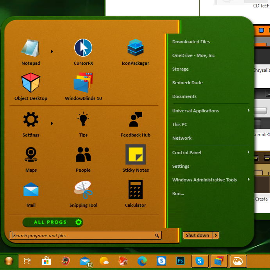The image size is (270, 270).
Task: Open Sticky Notes
Action: tap(136, 158)
